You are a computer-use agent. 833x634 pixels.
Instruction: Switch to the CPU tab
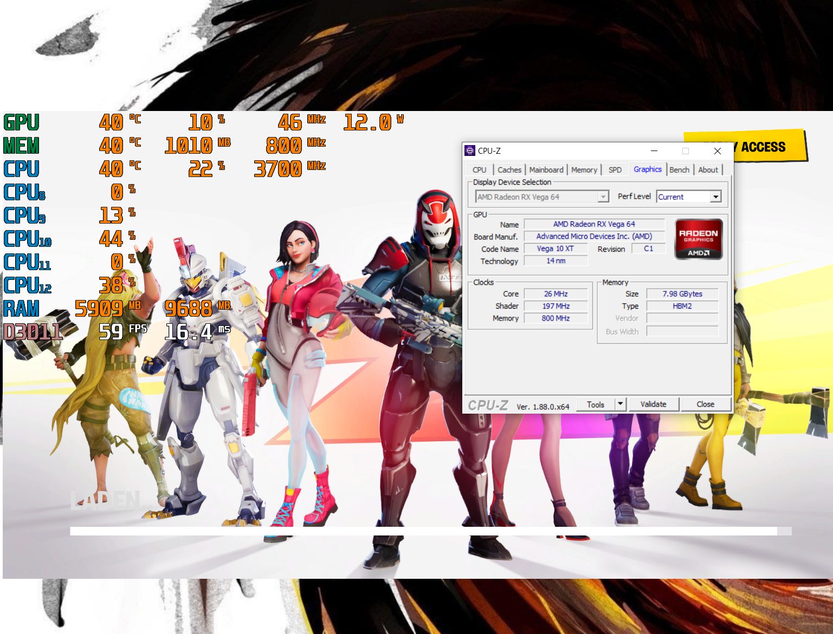tap(479, 169)
